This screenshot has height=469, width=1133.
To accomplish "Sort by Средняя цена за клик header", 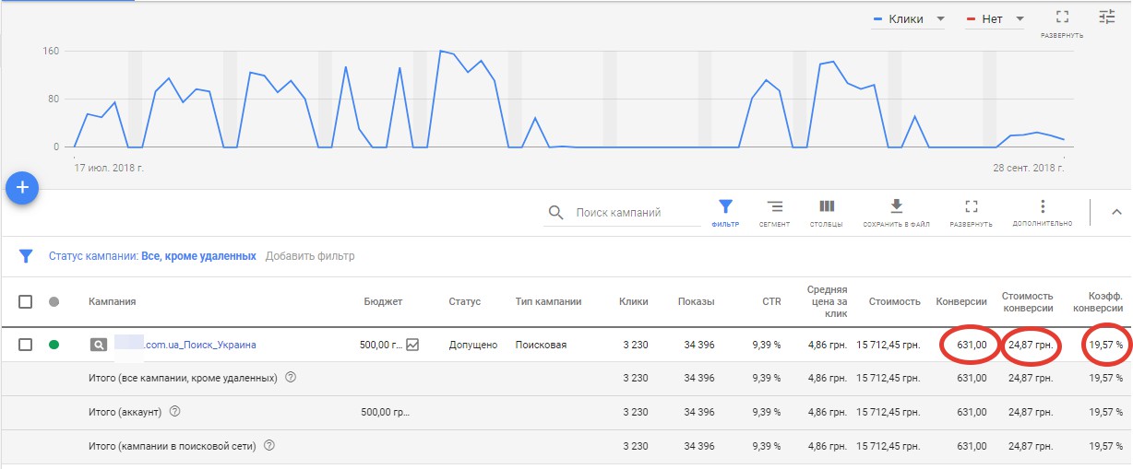I will [827, 301].
